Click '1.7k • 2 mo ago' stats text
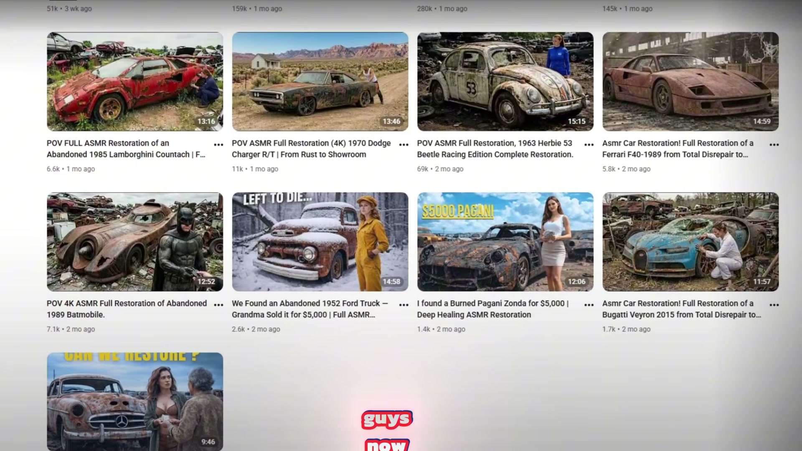 627,329
